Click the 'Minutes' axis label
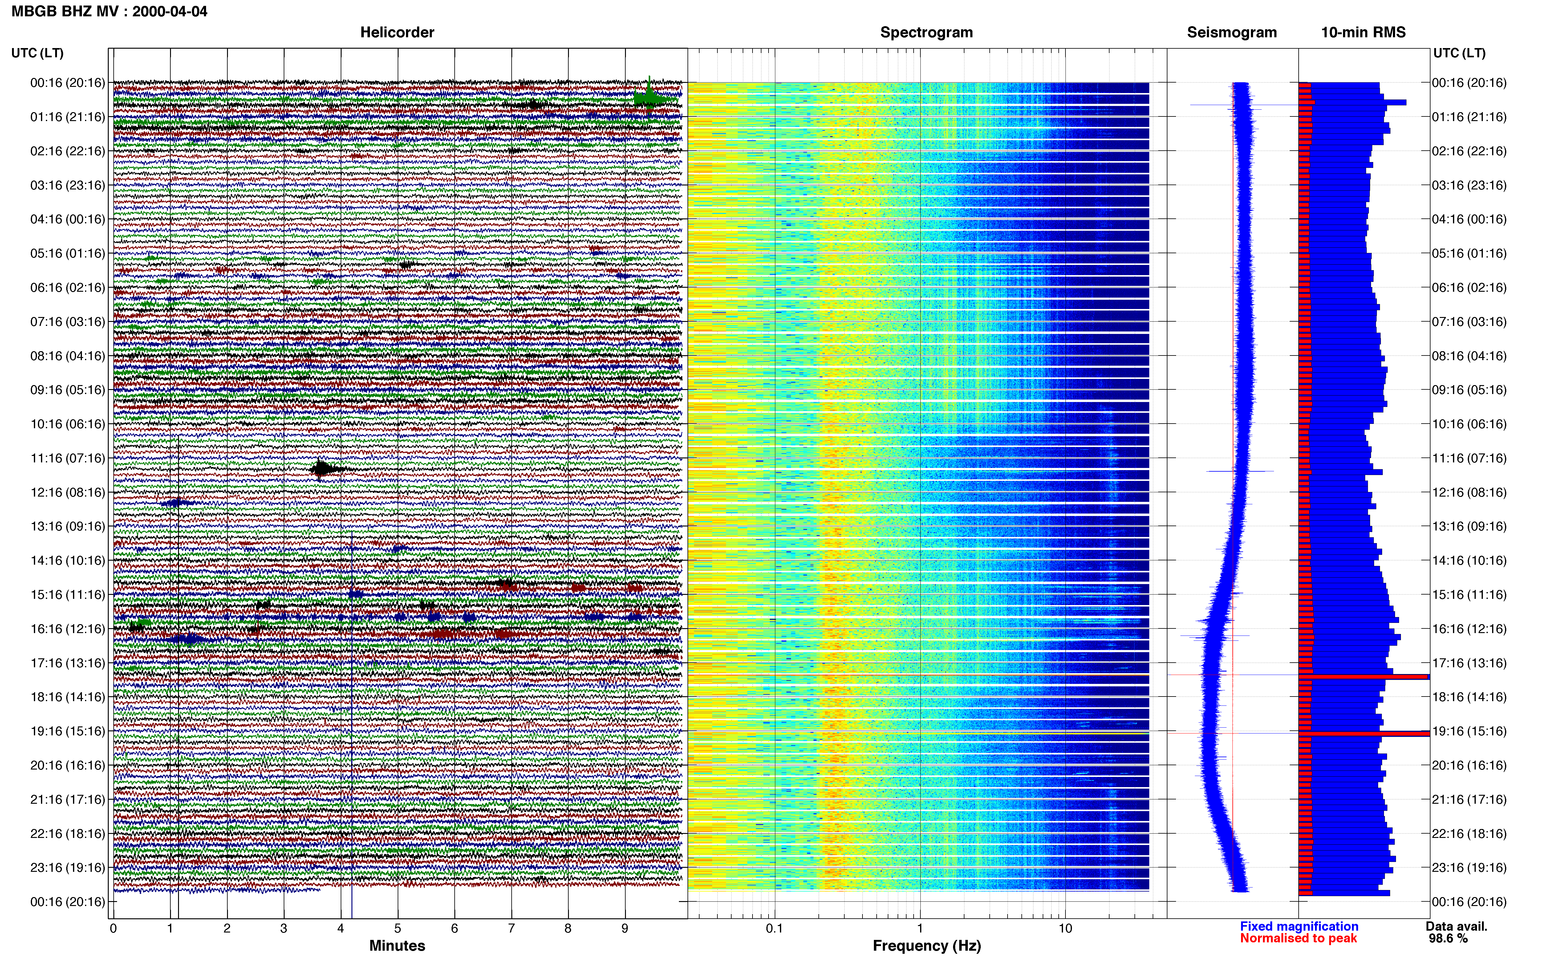 coord(397,945)
